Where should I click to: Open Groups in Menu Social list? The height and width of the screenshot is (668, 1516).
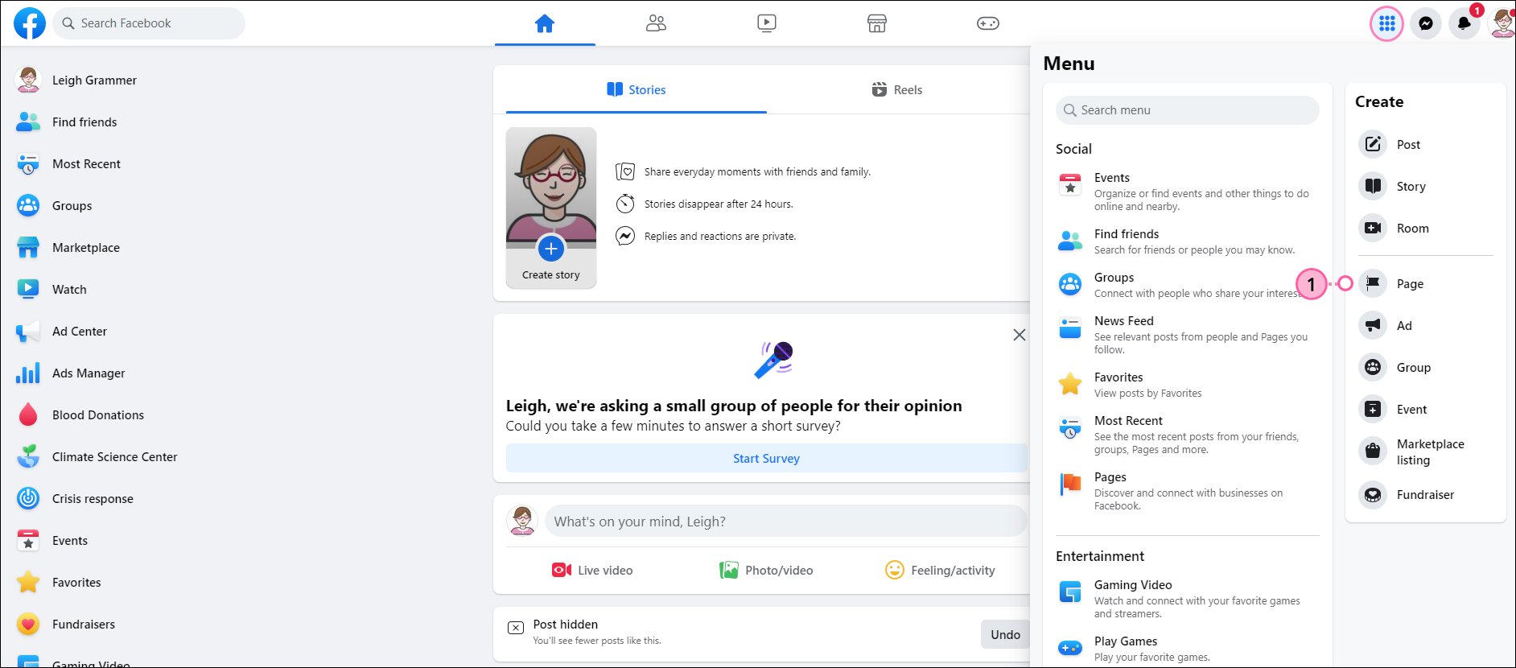click(x=1188, y=285)
